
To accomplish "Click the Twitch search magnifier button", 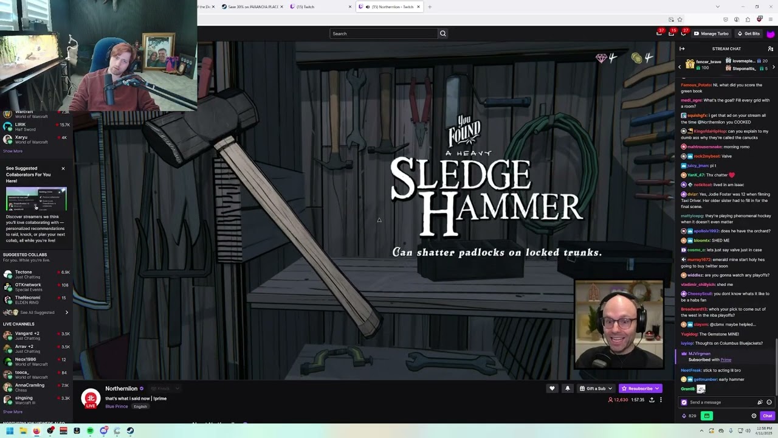I will click(442, 33).
